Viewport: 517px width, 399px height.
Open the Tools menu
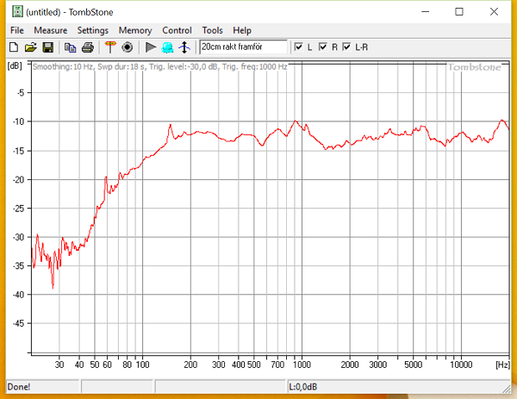(x=212, y=30)
